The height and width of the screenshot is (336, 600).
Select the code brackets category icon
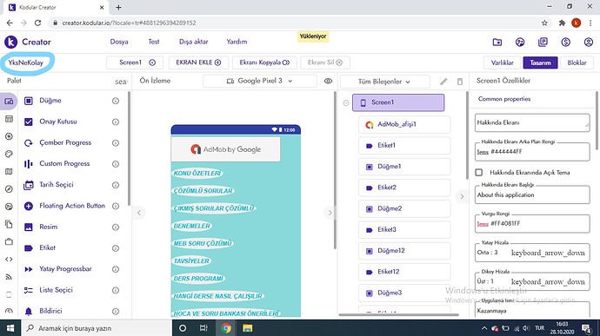coord(9,260)
